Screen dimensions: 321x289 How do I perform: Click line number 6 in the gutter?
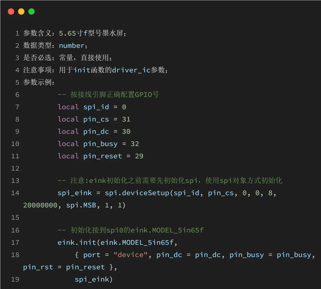tap(17, 95)
